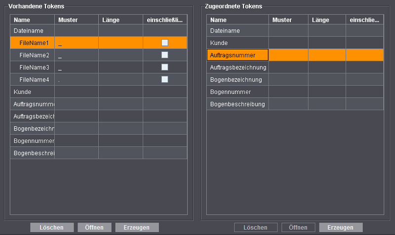Viewport: 395px width, 235px height.
Task: Select Bogenbeschreibung in Zugeordnete Tokens
Action: pyautogui.click(x=237, y=104)
